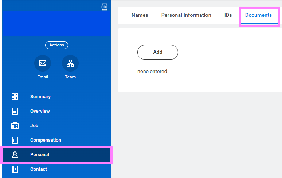Image resolution: width=282 pixels, height=178 pixels.
Task: Click the 'none entered' text
Action: [152, 71]
